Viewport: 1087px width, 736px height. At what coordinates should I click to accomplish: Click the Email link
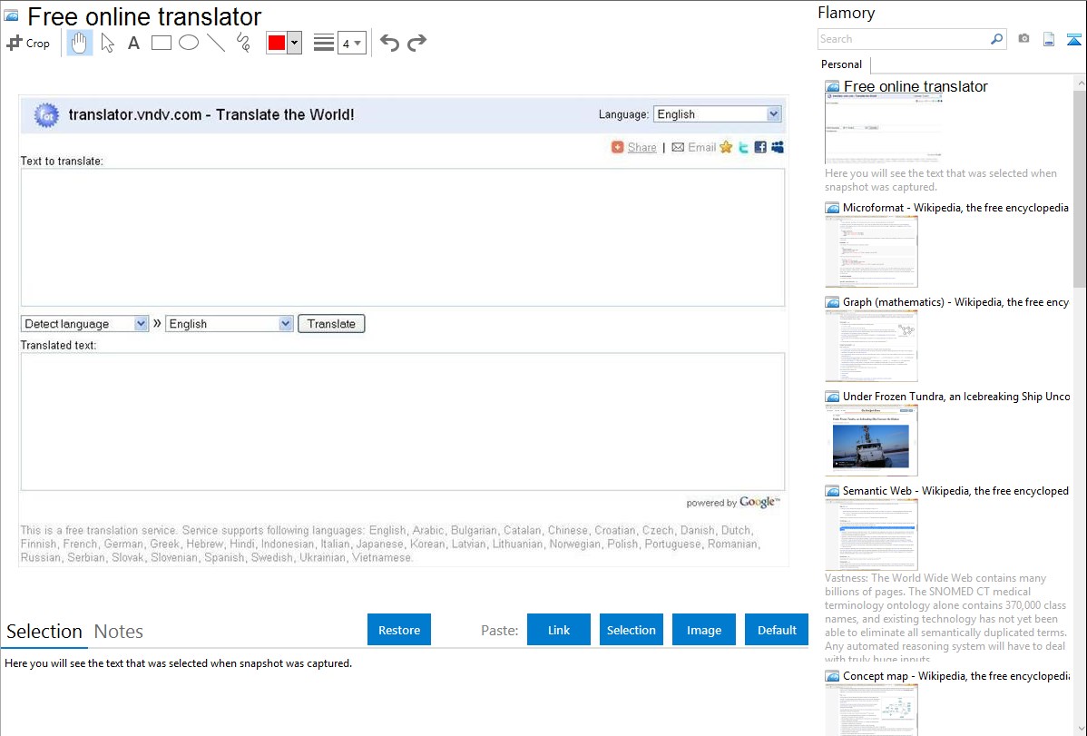(x=701, y=147)
